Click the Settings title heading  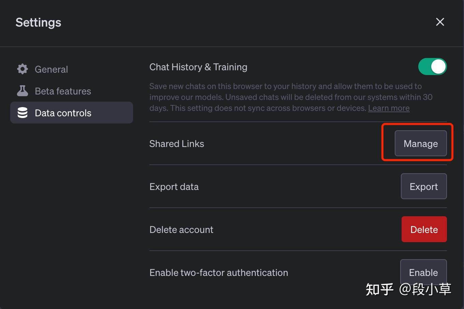39,23
